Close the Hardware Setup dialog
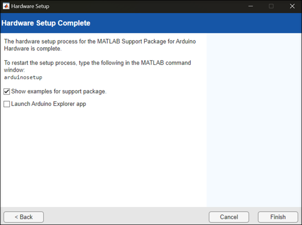Screen dimensions: 302x225 click(292, 6)
